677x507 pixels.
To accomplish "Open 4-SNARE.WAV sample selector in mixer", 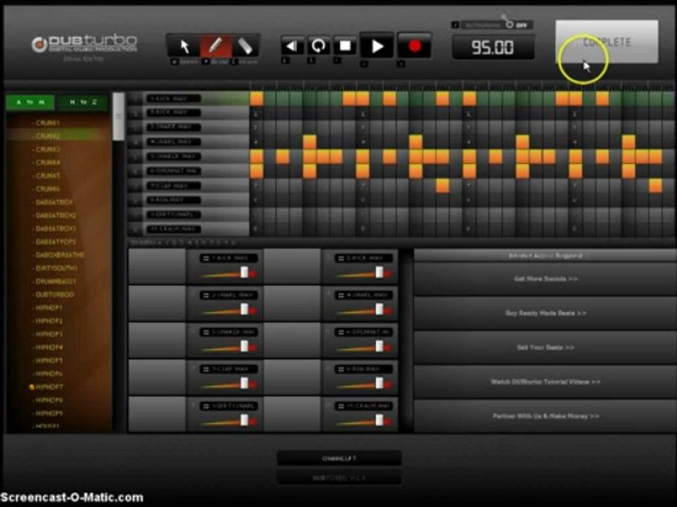I will 364,295.
